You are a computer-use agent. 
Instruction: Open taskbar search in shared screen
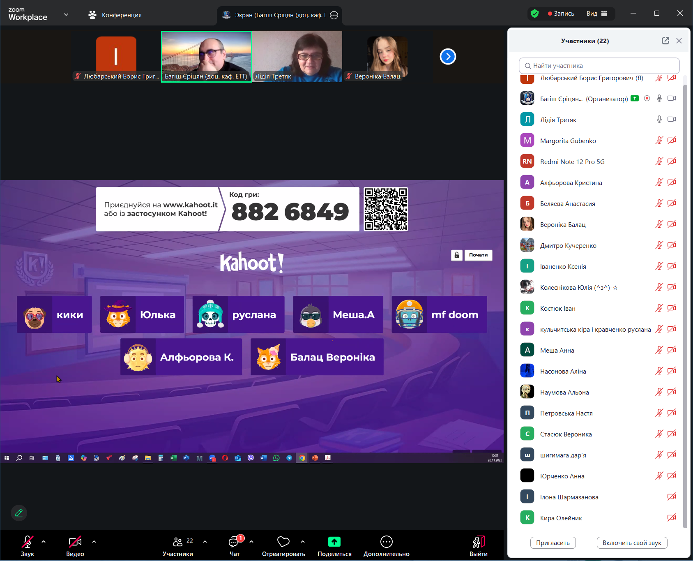19,458
